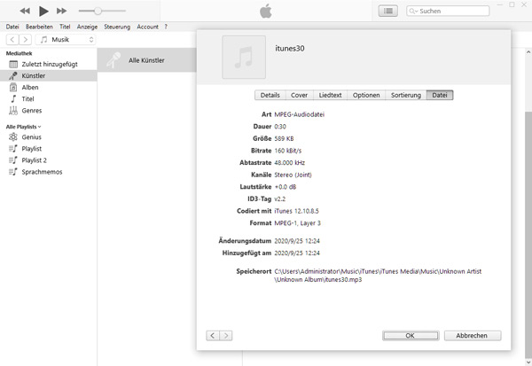The width and height of the screenshot is (532, 366).
Task: Open the Steuerung menu
Action: coord(117,27)
